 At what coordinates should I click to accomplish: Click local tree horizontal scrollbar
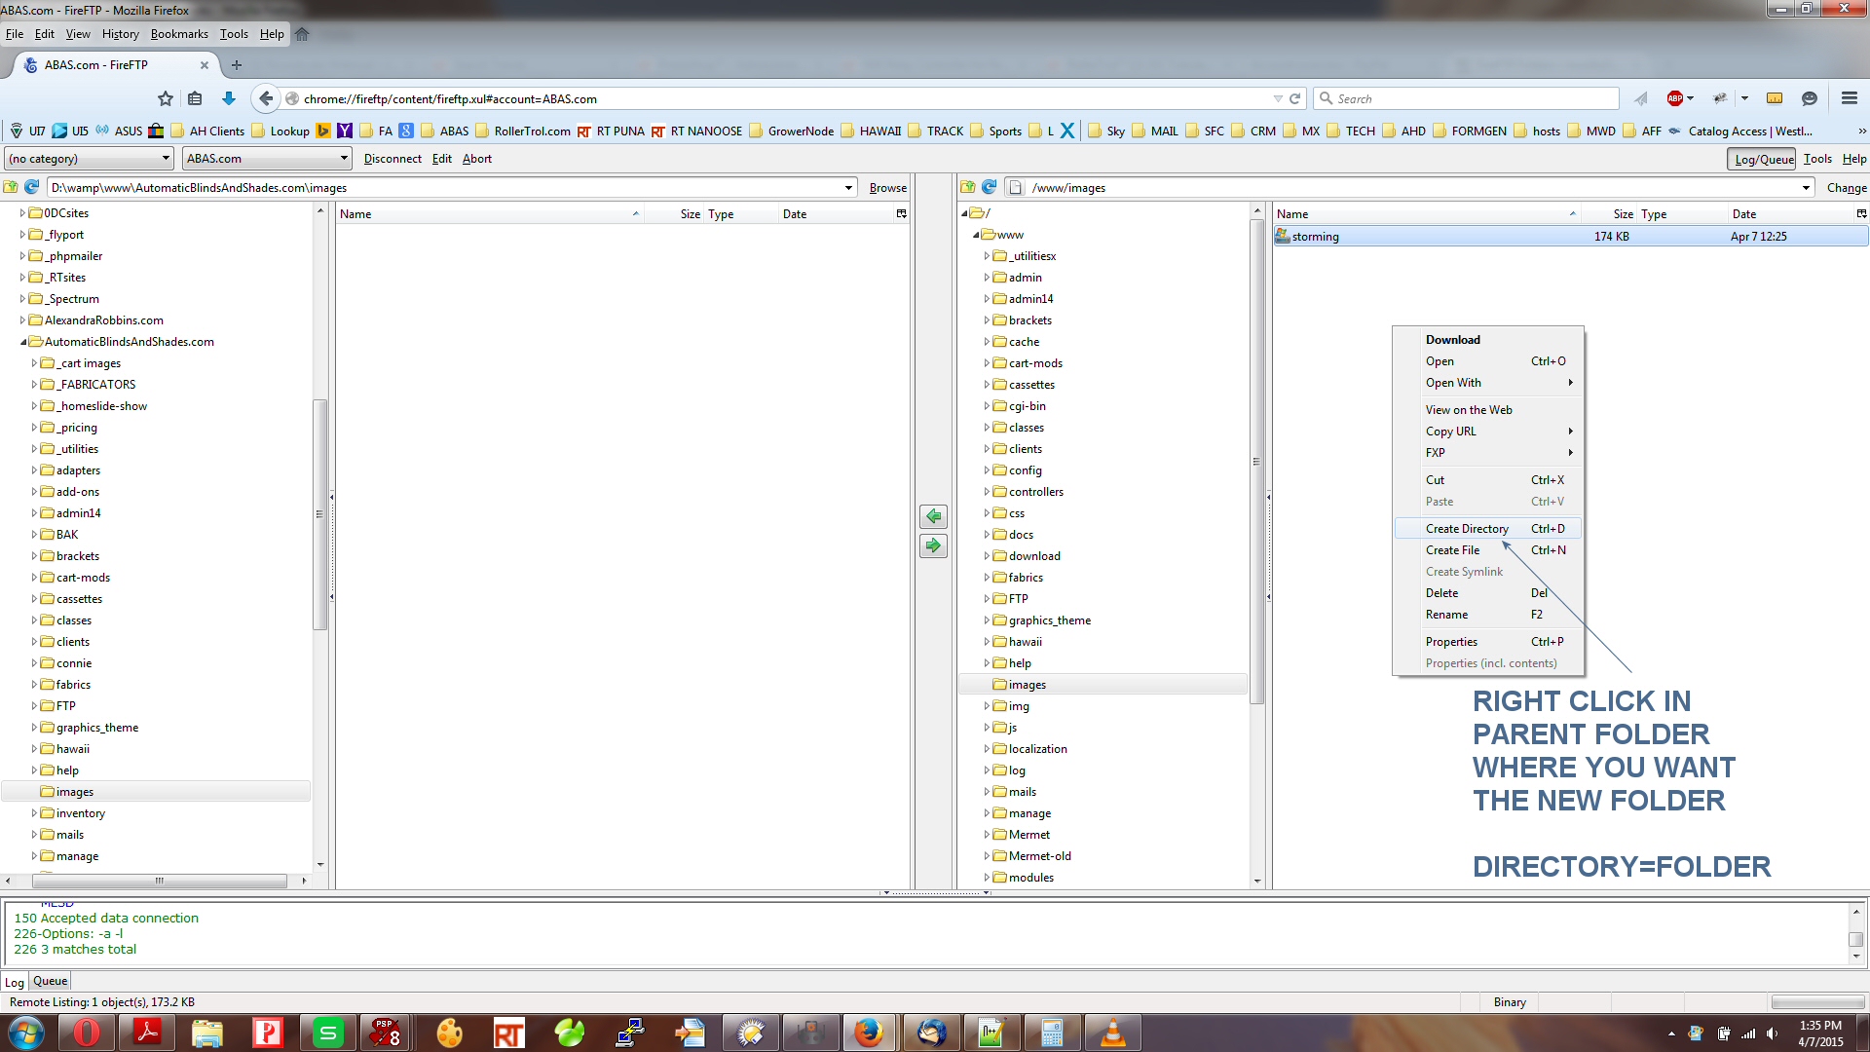pyautogui.click(x=160, y=881)
